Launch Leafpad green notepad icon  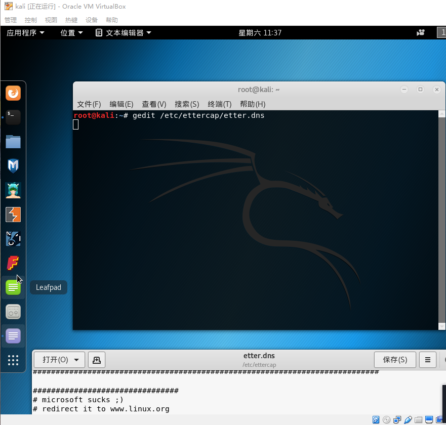(13, 287)
